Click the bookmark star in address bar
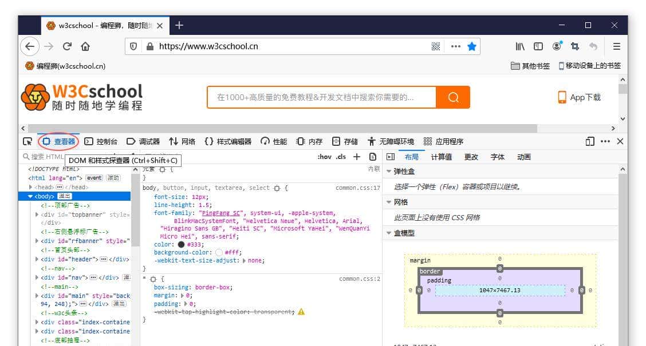This screenshot has width=646, height=346. [x=471, y=46]
